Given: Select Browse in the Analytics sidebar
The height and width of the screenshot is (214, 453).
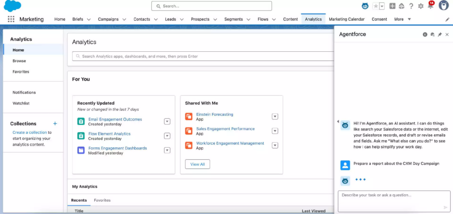Looking at the screenshot, I should click(x=19, y=61).
